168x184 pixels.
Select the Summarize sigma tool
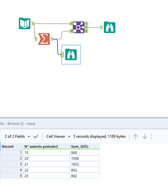[x=44, y=39]
